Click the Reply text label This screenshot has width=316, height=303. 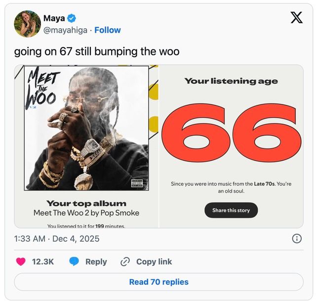[x=96, y=261]
